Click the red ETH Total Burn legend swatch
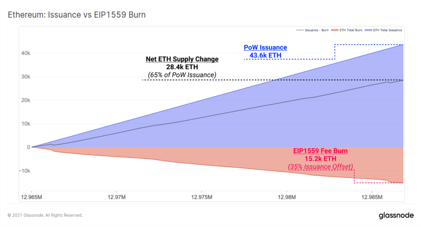Image resolution: width=421 pixels, height=227 pixels. click(334, 30)
